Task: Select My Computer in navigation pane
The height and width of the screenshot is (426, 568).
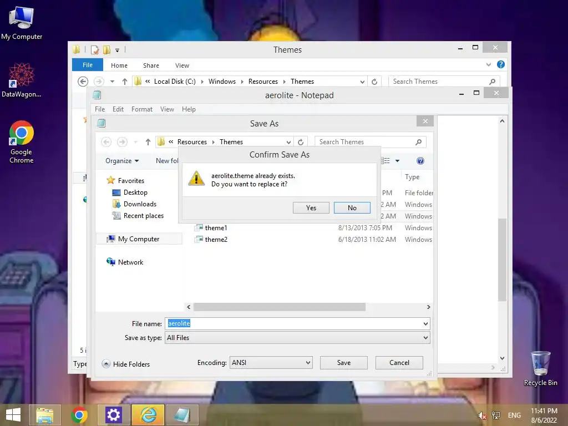Action: click(x=139, y=239)
